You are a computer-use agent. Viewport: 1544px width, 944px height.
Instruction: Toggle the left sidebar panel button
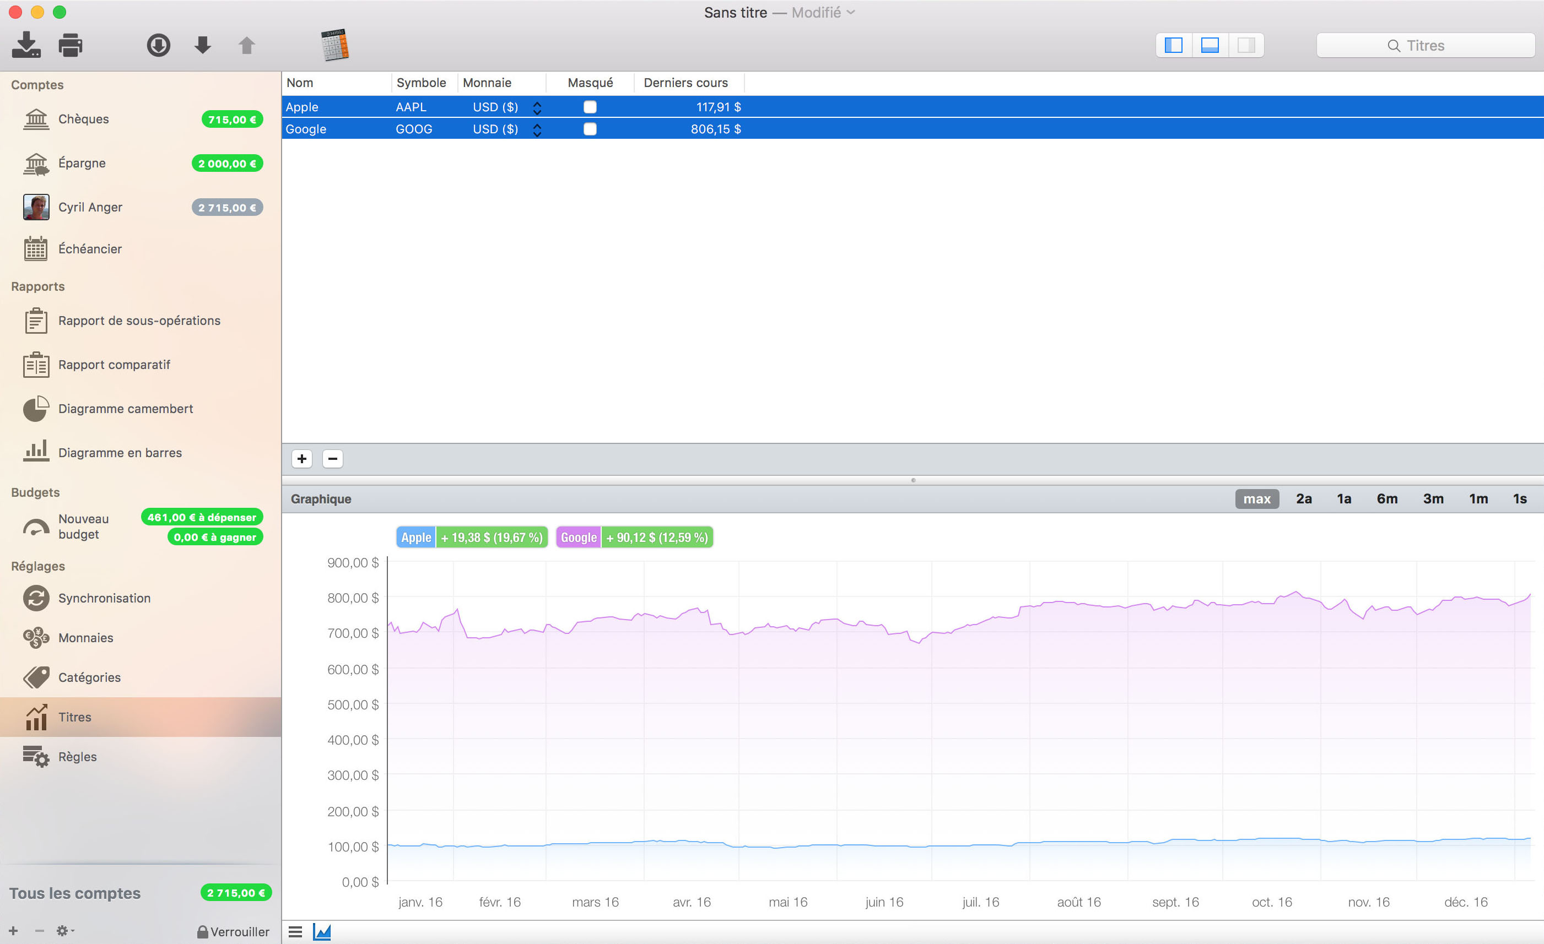pos(1173,45)
